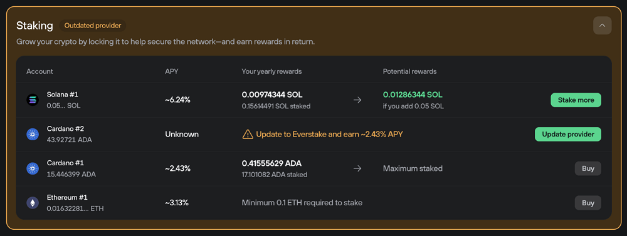This screenshot has width=627, height=236.
Task: Click the Ethereum #1 coin icon
Action: coord(33,203)
